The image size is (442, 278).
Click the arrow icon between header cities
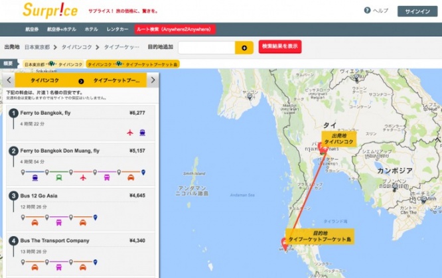81,81
